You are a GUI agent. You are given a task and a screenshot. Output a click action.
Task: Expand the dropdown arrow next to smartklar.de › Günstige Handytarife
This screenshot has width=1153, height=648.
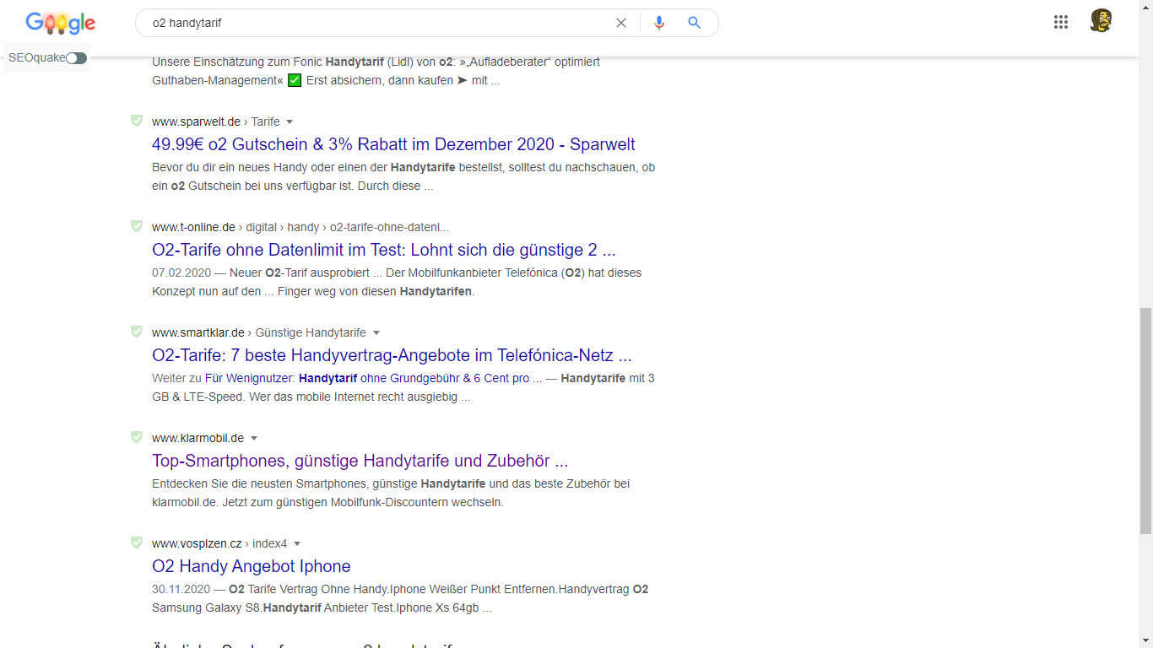376,332
